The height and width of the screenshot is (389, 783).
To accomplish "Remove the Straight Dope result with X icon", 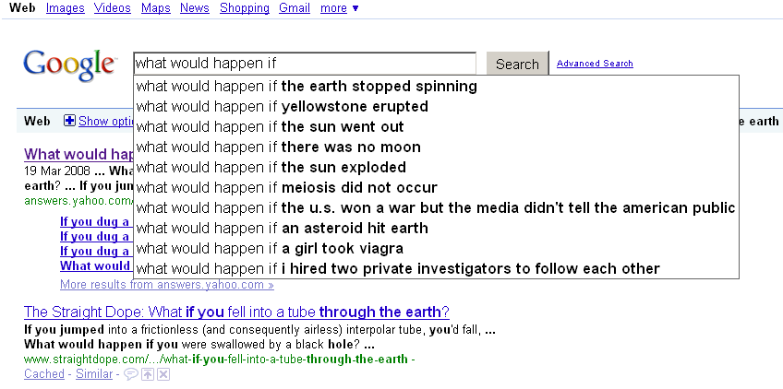I will tap(164, 374).
